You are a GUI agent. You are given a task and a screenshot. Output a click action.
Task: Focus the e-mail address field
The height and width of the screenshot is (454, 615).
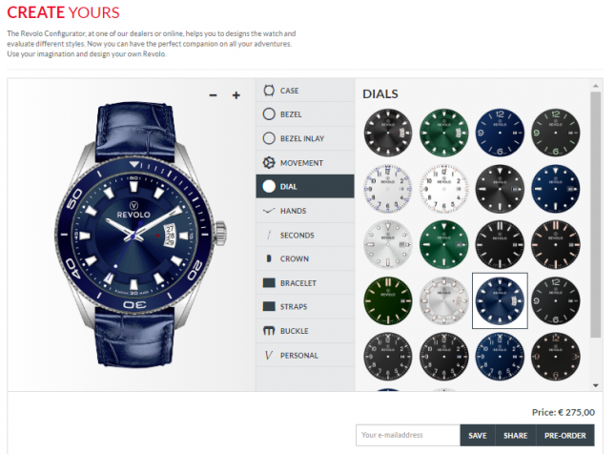point(408,435)
